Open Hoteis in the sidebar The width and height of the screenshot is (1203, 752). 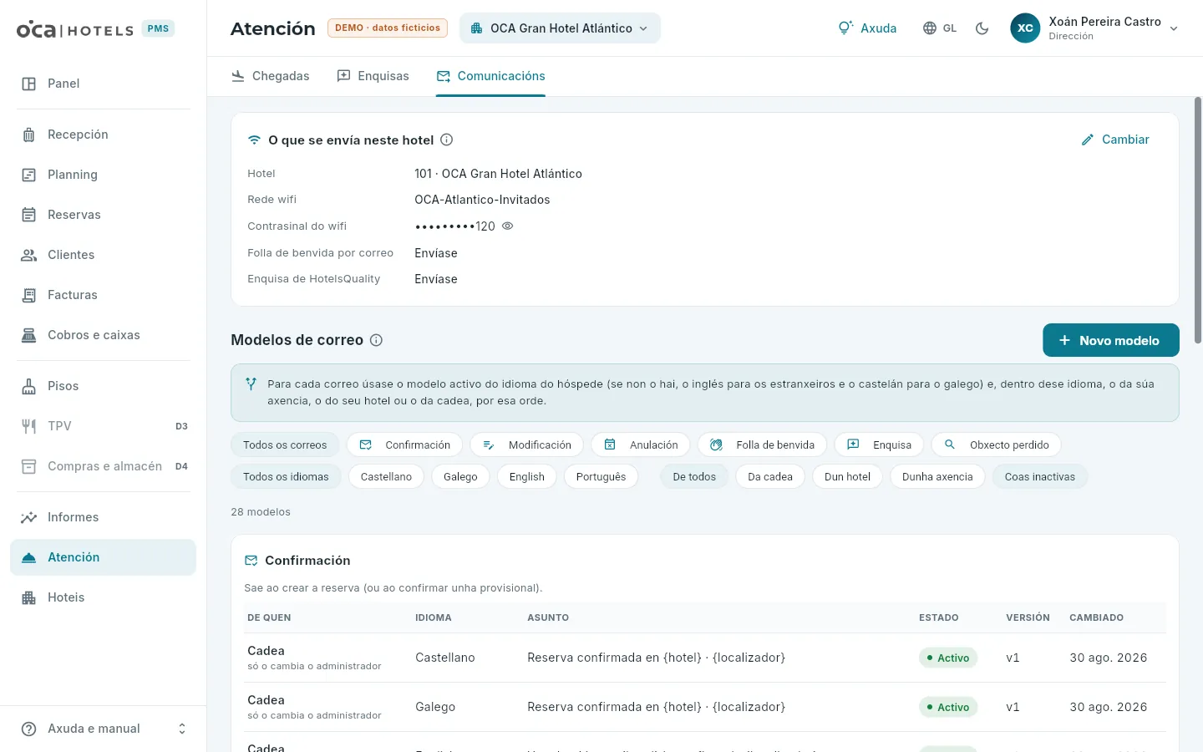(x=103, y=597)
